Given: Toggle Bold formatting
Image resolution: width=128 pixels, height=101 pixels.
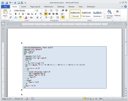Looking at the screenshot, I should pyautogui.click(x=16, y=14).
